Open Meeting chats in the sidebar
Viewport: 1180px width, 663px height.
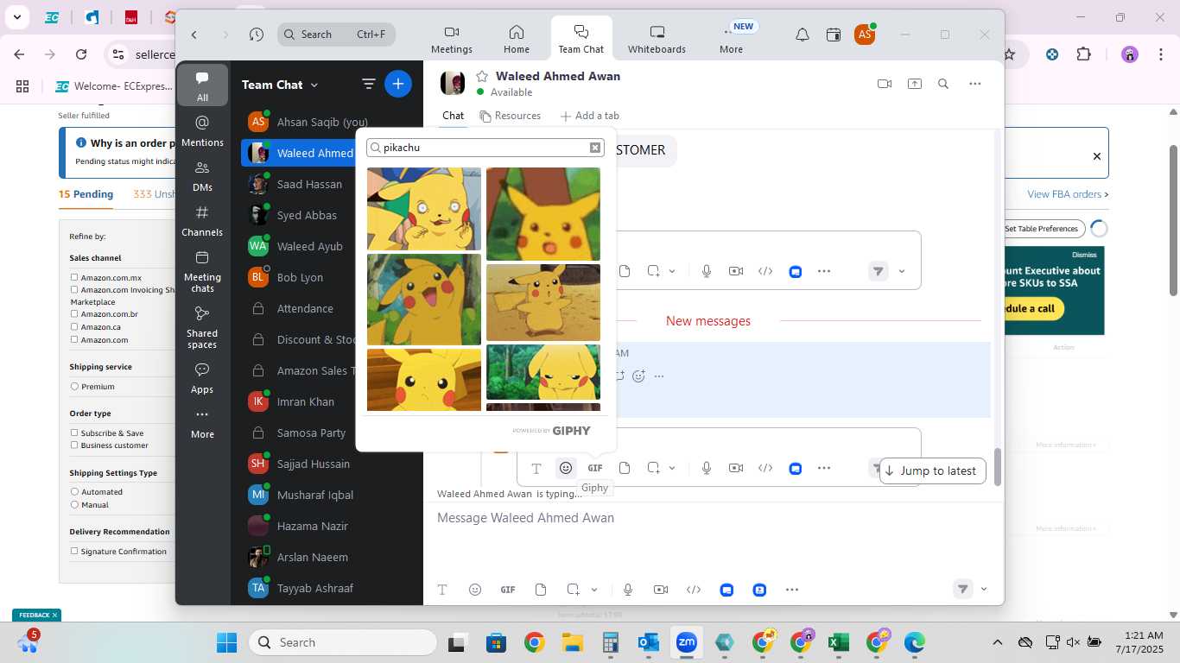point(202,270)
